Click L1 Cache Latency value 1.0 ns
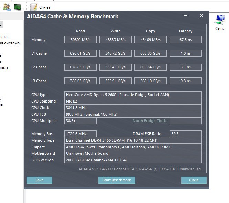This screenshot has width=229, height=203. (x=186, y=53)
